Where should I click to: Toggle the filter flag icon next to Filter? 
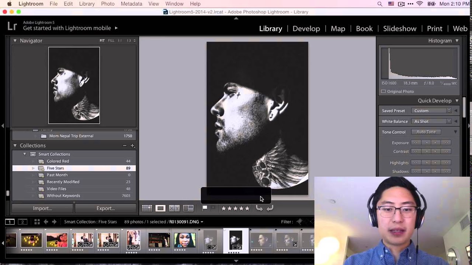point(299,222)
